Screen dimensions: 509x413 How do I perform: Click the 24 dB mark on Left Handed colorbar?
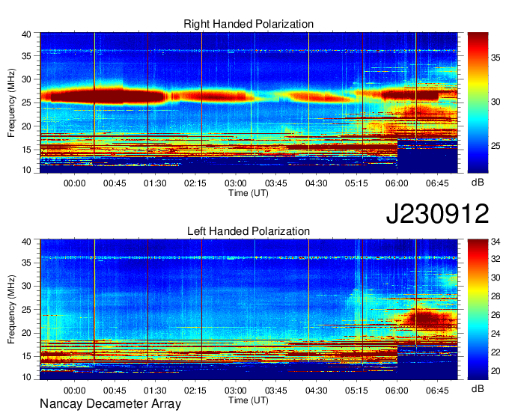(x=496, y=334)
